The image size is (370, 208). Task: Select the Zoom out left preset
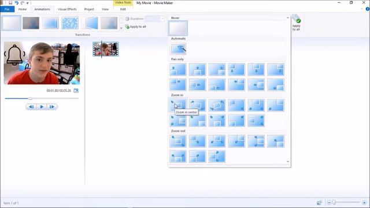[217, 157]
